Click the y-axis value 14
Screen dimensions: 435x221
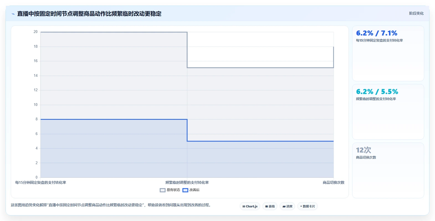pyautogui.click(x=35, y=75)
